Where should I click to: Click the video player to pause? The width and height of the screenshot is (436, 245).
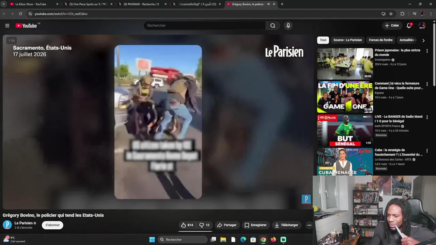pos(158,122)
